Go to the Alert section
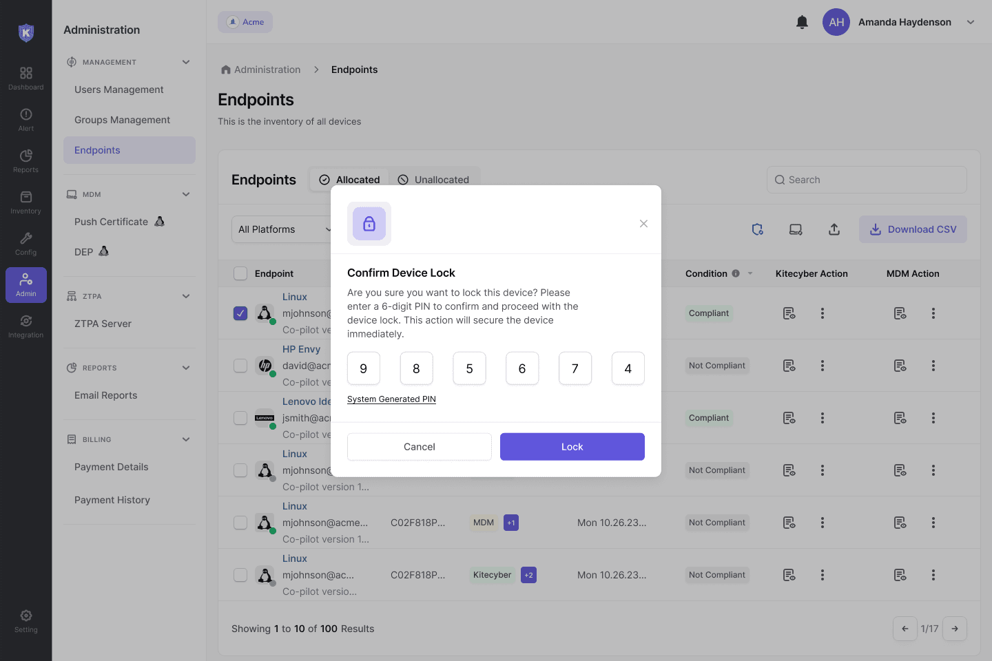 tap(25, 120)
